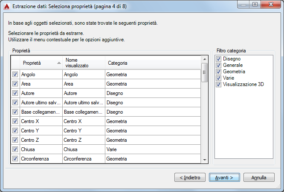
Task: Go back with the Indietro button
Action: [190, 177]
